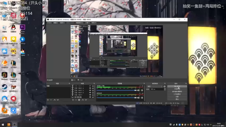Enable Studio Mode button
This screenshot has width=226, height=127.
point(177,94)
